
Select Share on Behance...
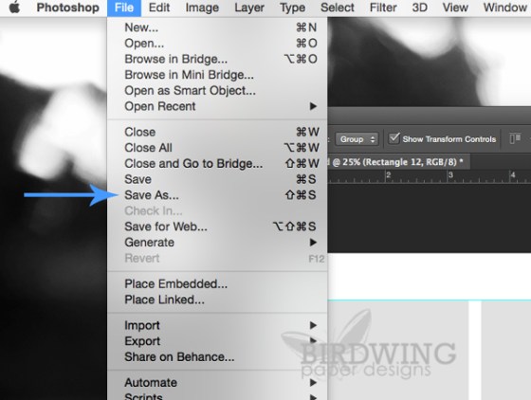217,357
